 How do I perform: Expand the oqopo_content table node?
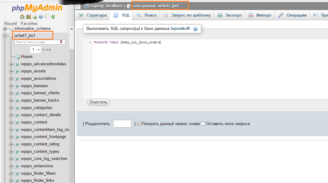tap(11, 122)
